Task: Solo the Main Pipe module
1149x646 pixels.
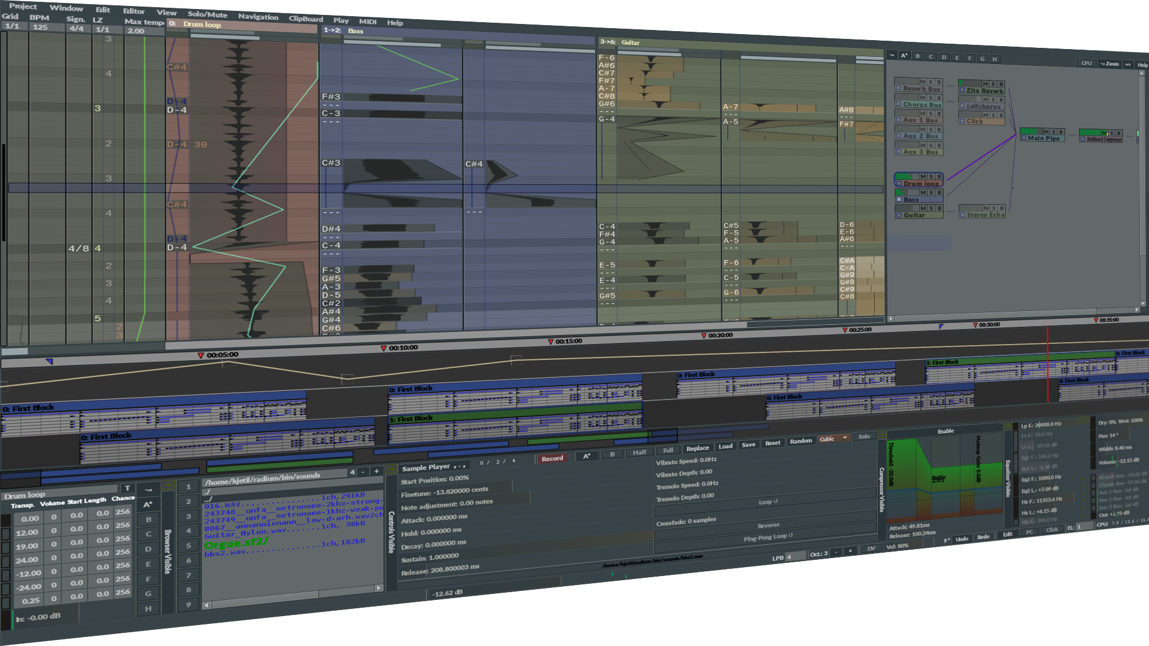Action: click(1053, 132)
